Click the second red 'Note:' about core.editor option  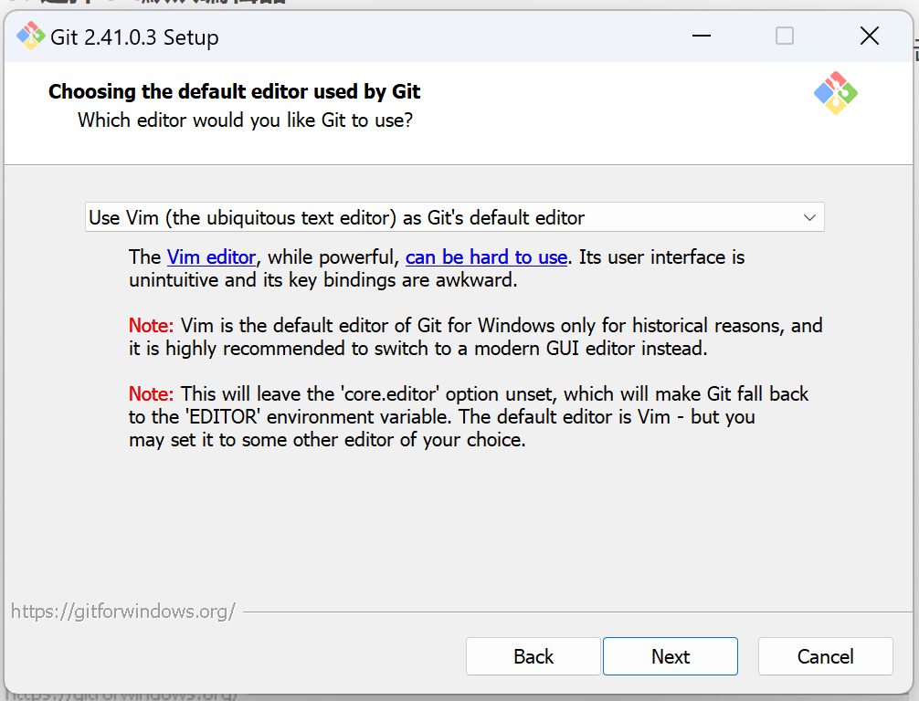click(152, 394)
